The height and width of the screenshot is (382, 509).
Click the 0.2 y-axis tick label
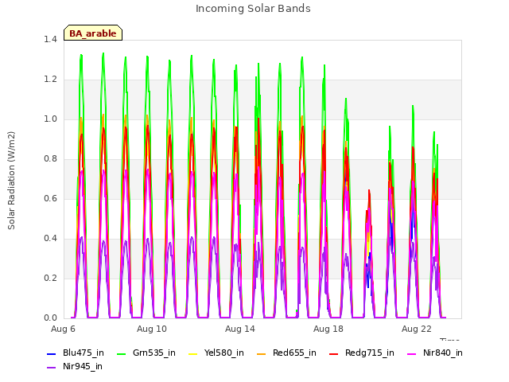click(x=50, y=279)
